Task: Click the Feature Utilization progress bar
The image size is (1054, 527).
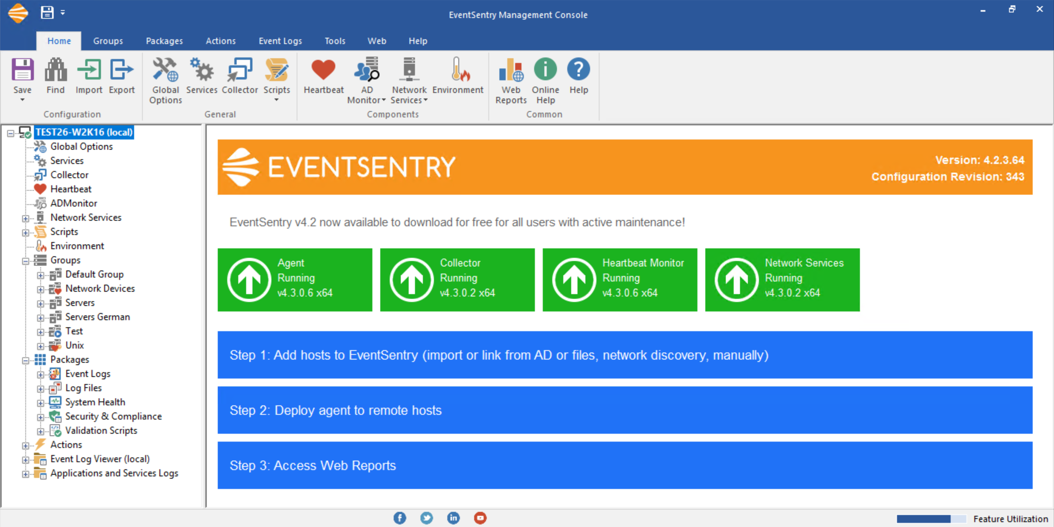Action: (x=931, y=519)
